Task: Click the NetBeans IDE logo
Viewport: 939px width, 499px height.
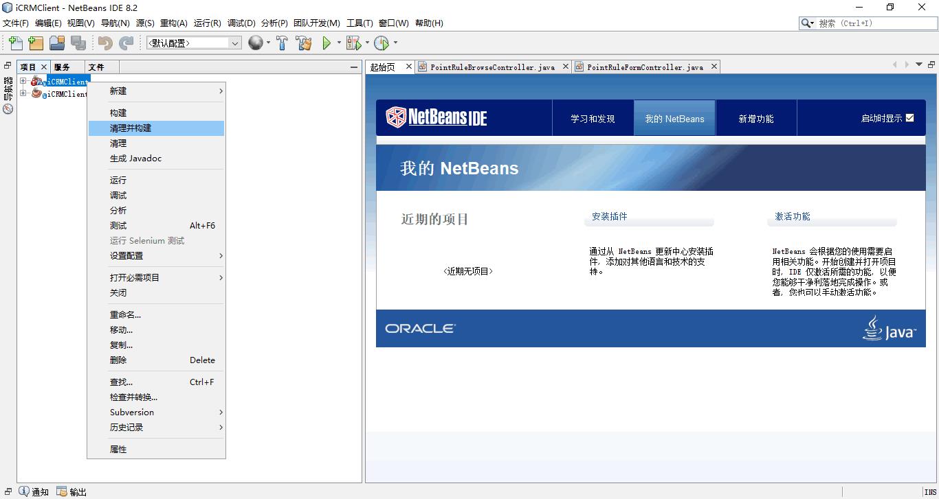Action: click(437, 117)
